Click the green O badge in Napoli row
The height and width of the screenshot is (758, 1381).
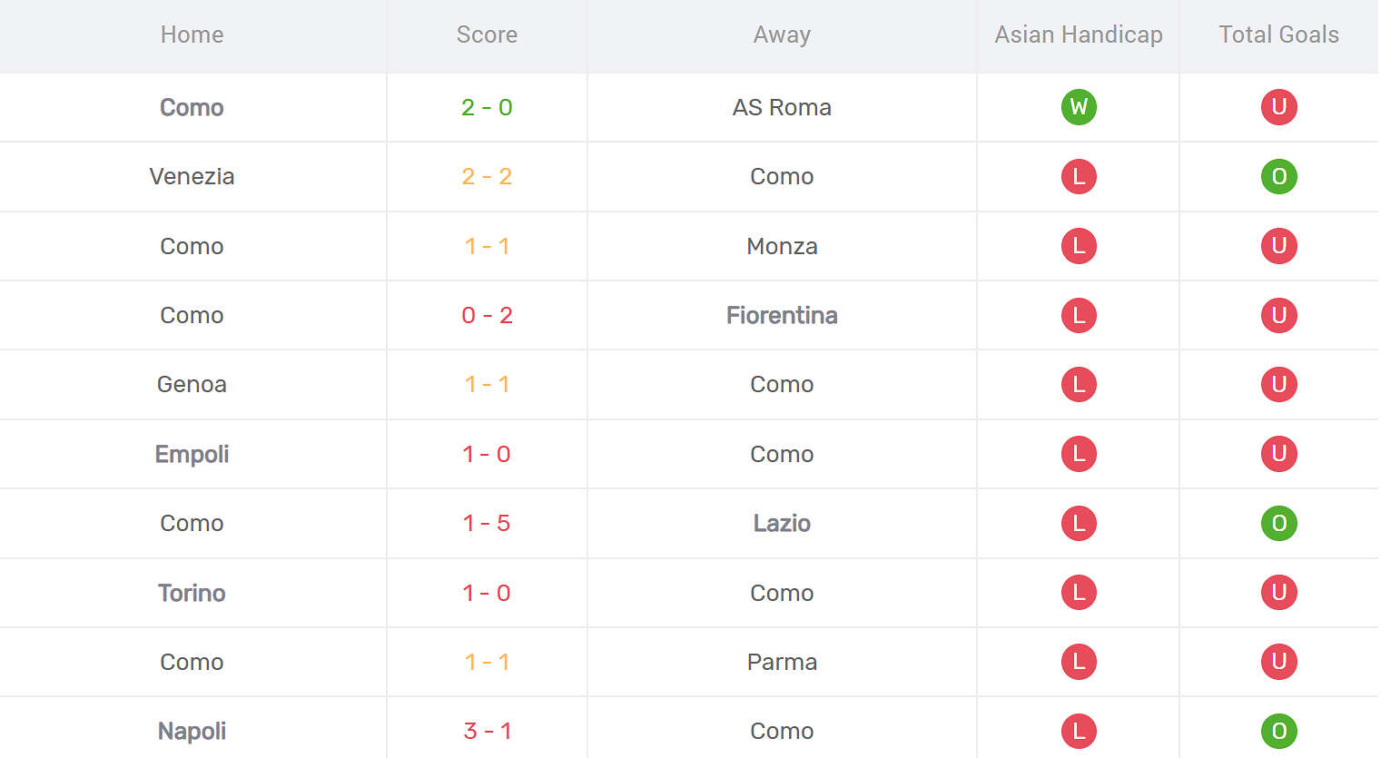(1278, 731)
